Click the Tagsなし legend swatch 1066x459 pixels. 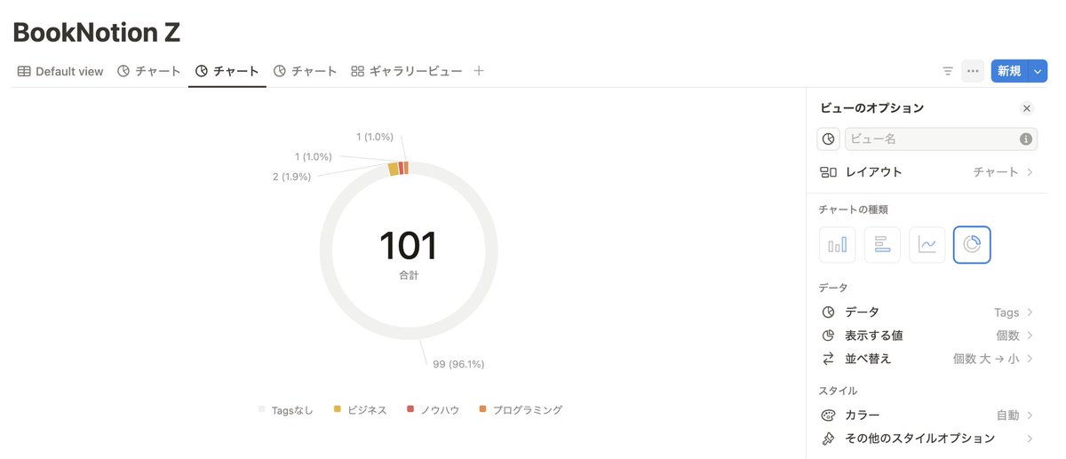[x=262, y=409]
